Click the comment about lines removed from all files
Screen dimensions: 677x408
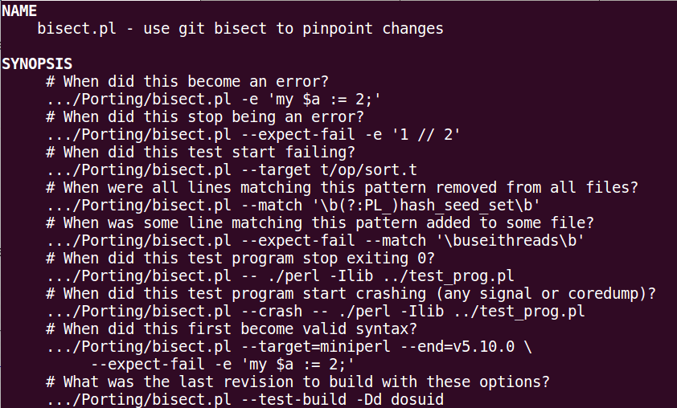tap(342, 187)
